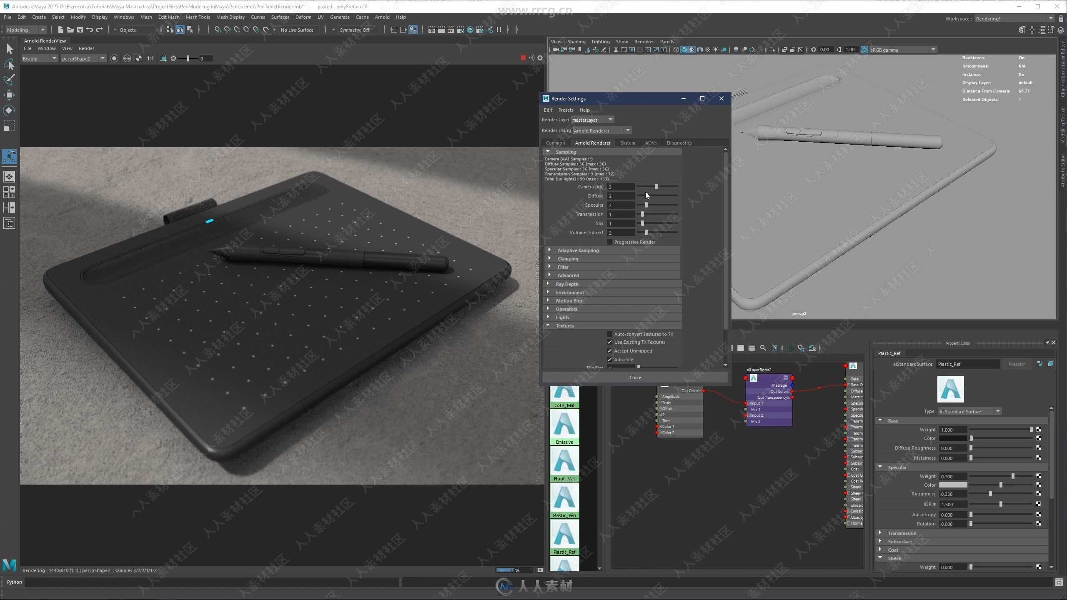Enable Auto-convert Textures to TX
Screen dimensions: 1067x600
point(609,334)
